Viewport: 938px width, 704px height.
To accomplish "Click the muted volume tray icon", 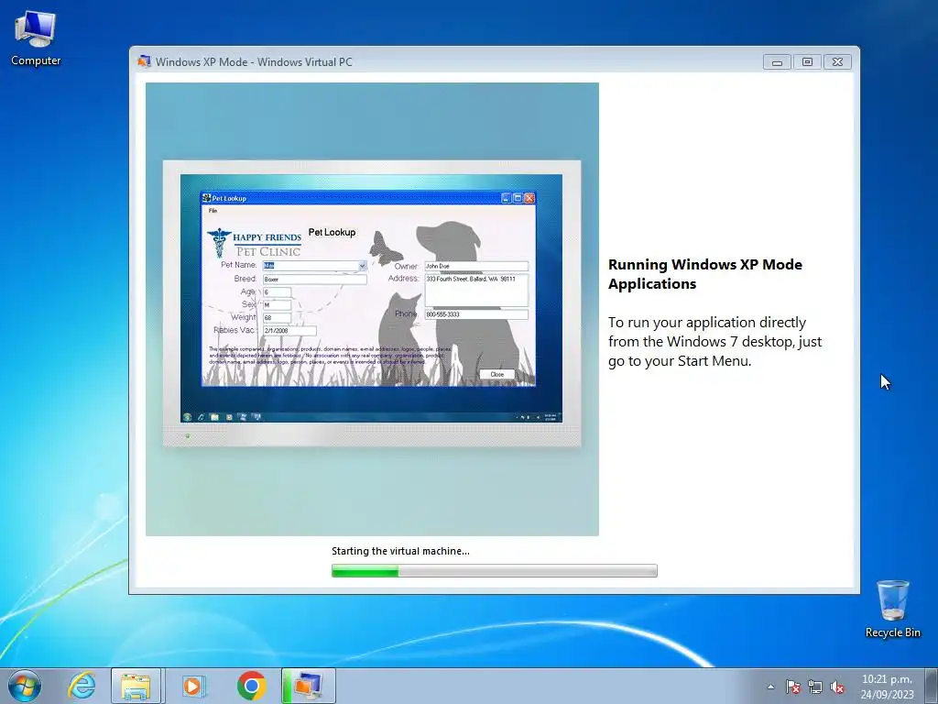I will point(837,687).
